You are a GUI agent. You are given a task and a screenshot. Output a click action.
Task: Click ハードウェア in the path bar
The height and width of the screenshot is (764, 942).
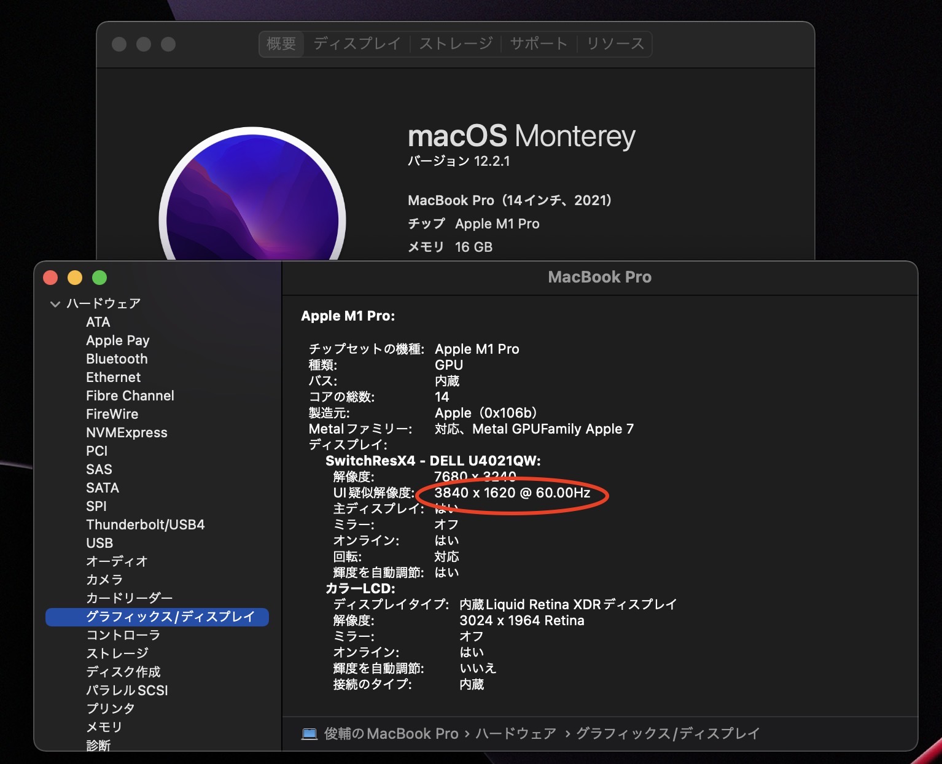516,734
